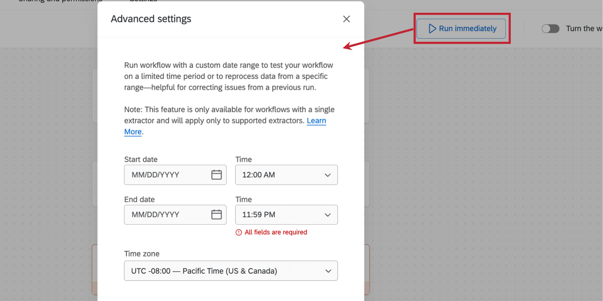Open the 11:59 PM end time dropdown
Screen dimensions: 603x301
pyautogui.click(x=280, y=215)
